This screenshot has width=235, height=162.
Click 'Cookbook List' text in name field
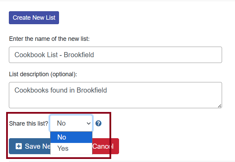(x=35, y=55)
